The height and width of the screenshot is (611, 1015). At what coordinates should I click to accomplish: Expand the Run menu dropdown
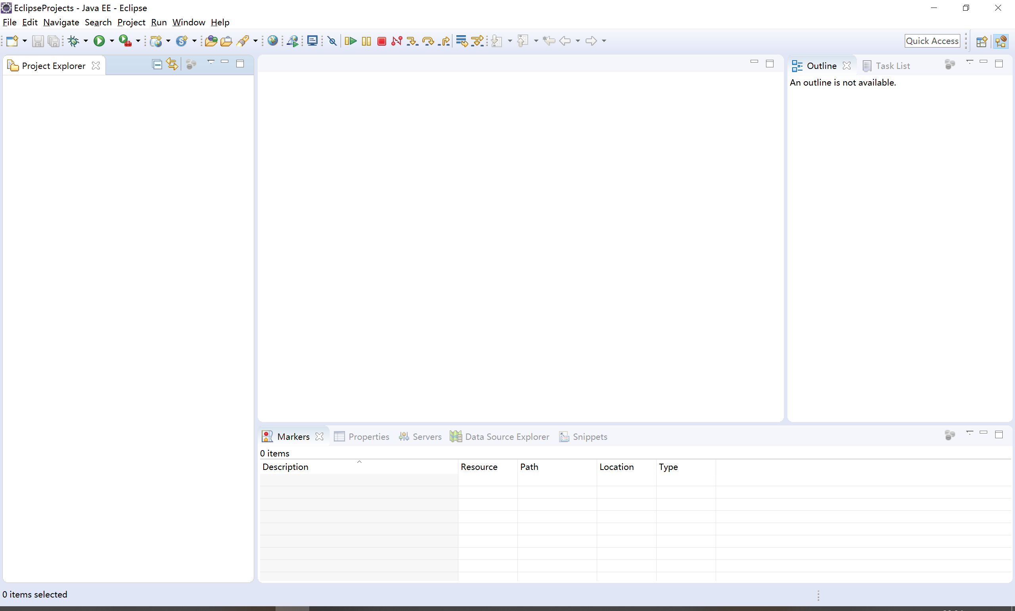159,22
